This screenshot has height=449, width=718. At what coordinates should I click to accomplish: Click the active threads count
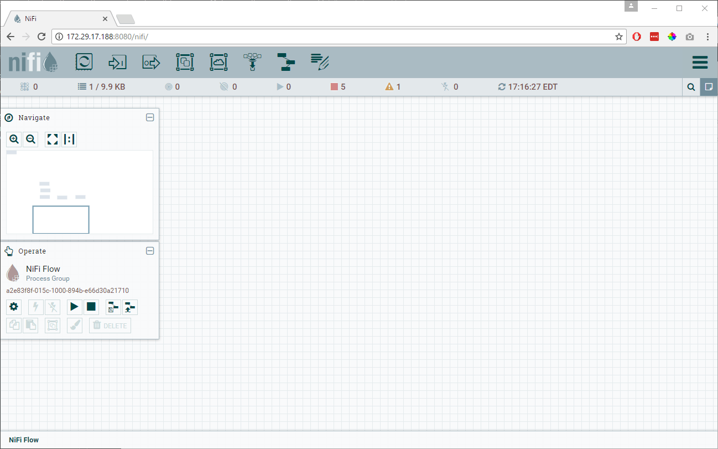point(29,87)
